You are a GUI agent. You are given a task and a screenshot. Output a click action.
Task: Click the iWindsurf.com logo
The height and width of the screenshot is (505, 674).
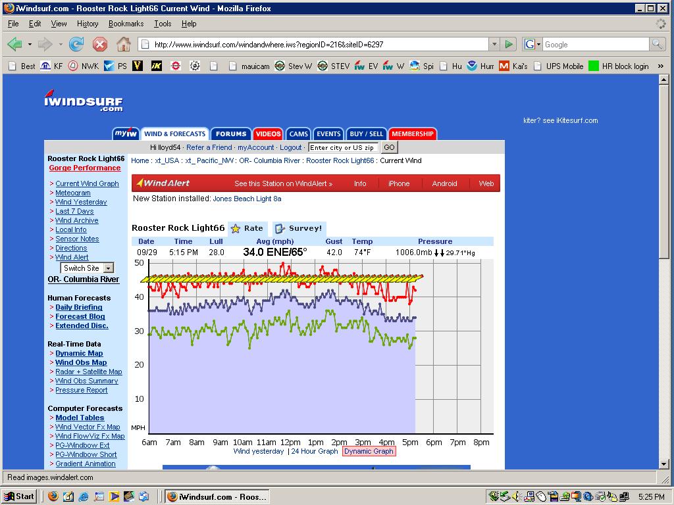[x=83, y=101]
